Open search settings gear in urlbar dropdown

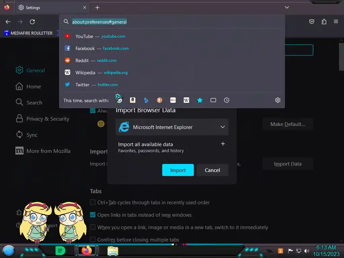[x=278, y=100]
